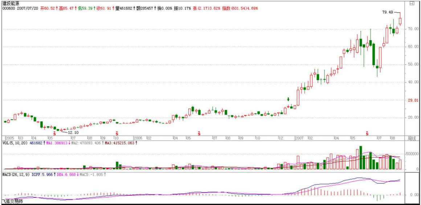Click the red S marker in mid-2006
This screenshot has height=205, width=421.
coord(199,133)
